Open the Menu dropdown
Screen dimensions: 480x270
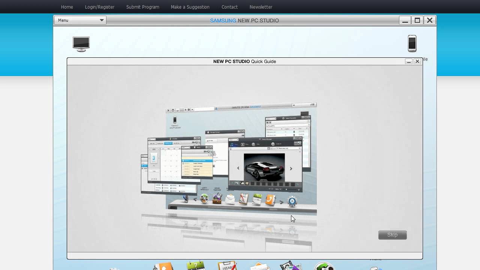pyautogui.click(x=80, y=20)
